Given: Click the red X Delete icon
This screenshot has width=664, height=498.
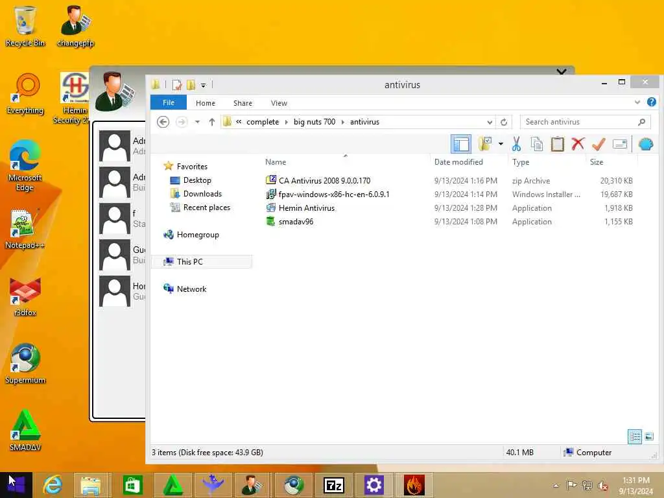Looking at the screenshot, I should [x=578, y=144].
